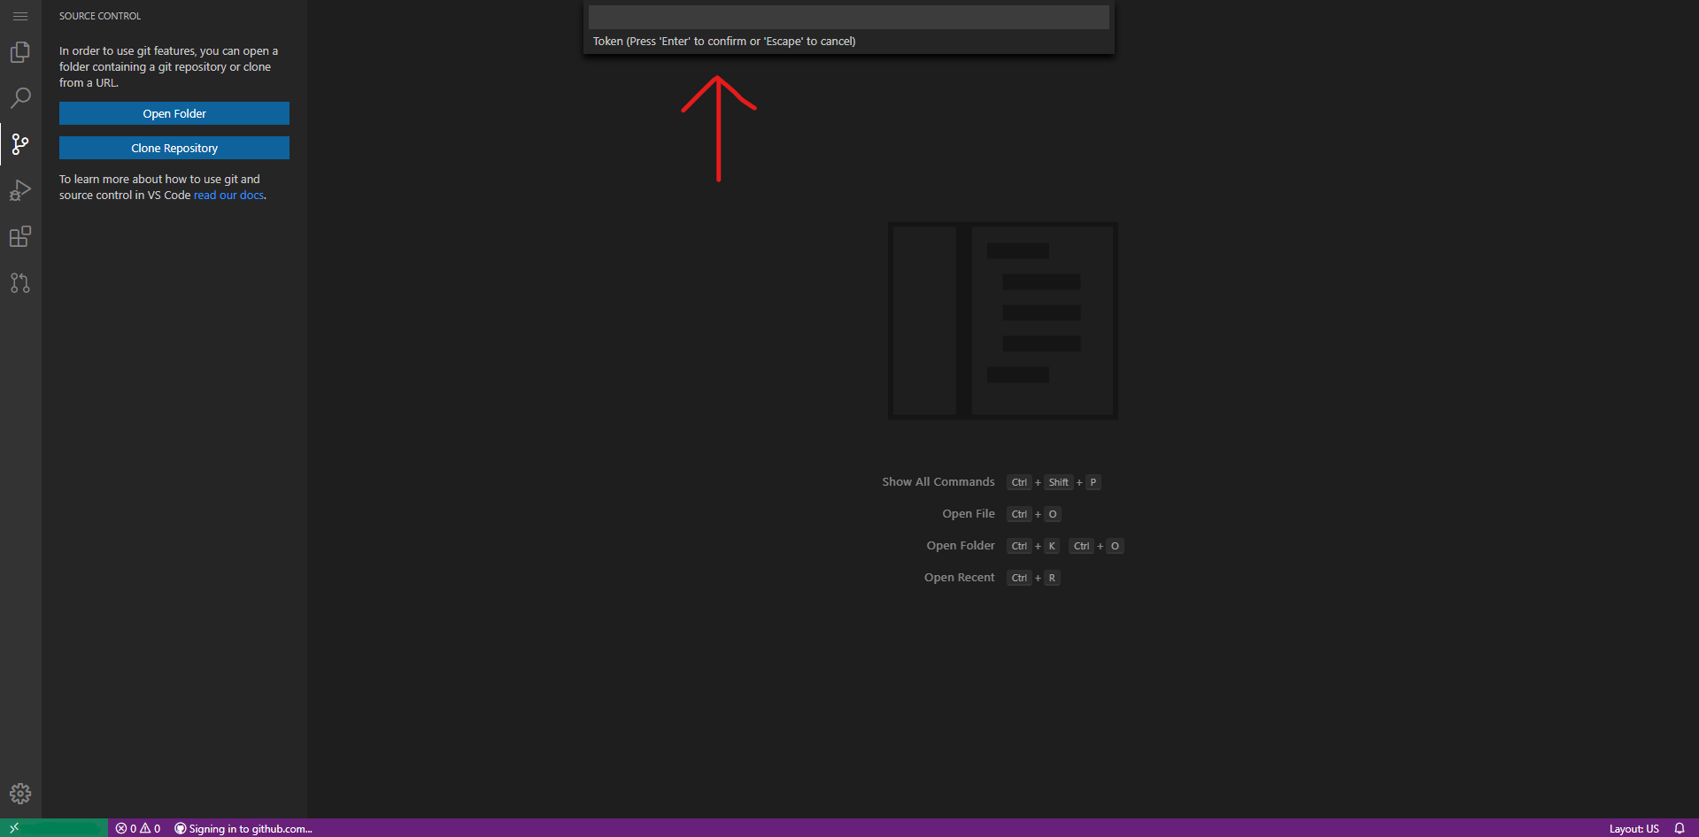This screenshot has width=1699, height=837.
Task: Open the Explorer view
Action: pos(20,51)
